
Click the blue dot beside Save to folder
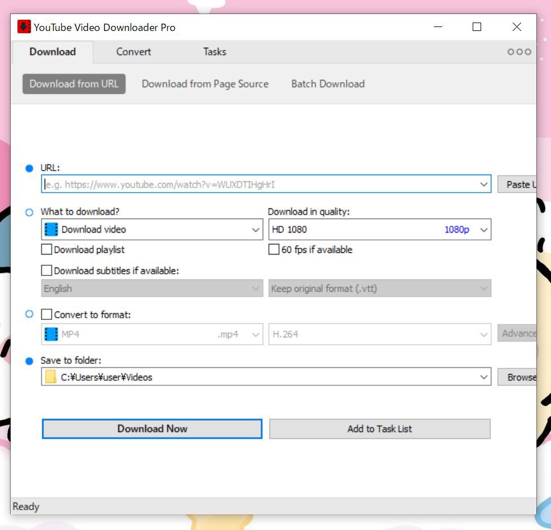[29, 361]
